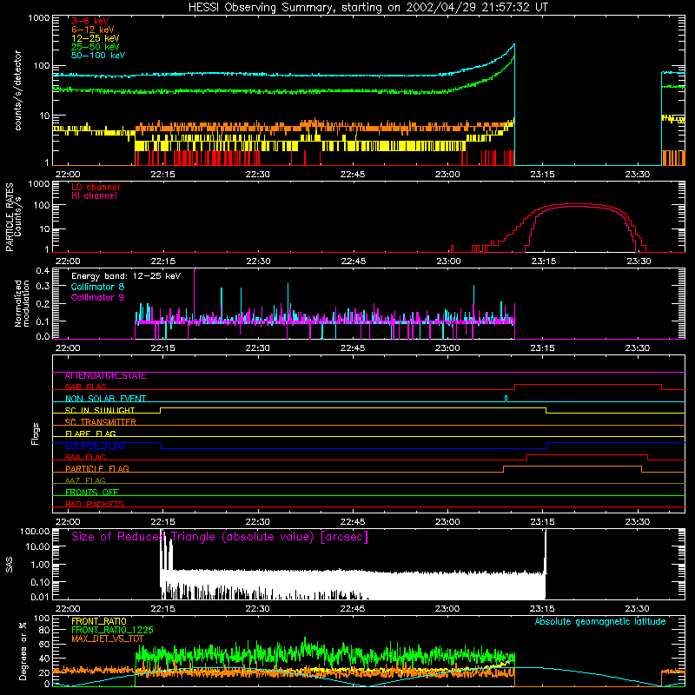
Task: Click the AAZ_FLAG label
Action: click(85, 480)
